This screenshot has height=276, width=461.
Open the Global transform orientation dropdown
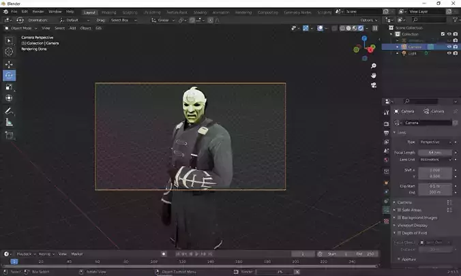tap(163, 20)
